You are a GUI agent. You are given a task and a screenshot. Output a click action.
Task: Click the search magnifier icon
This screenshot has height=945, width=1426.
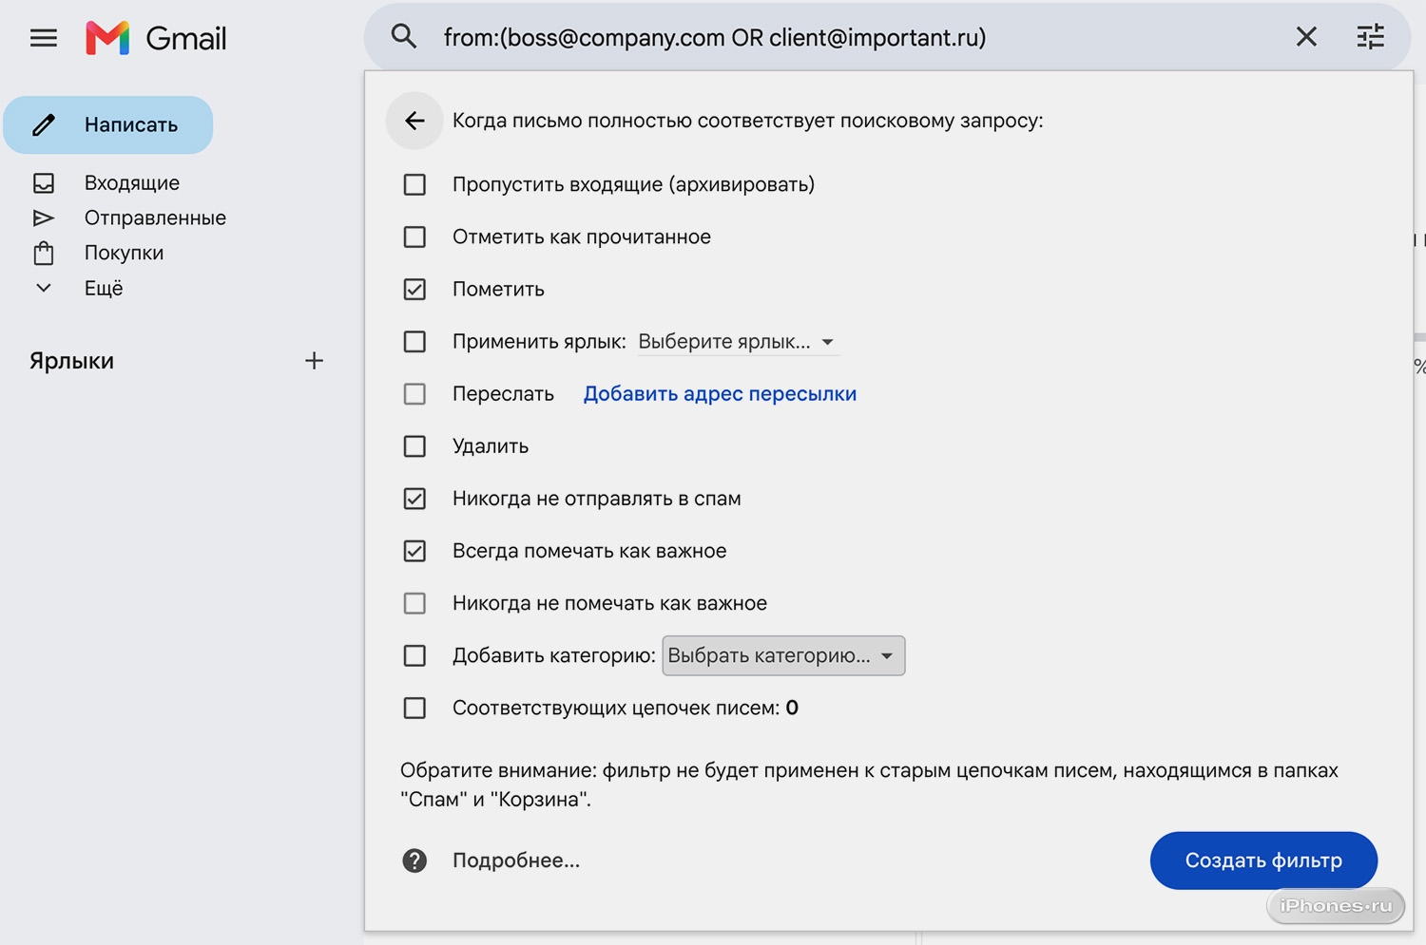point(404,37)
